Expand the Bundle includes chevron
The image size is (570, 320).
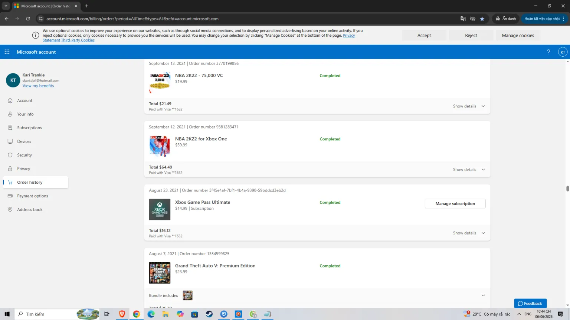click(483, 296)
